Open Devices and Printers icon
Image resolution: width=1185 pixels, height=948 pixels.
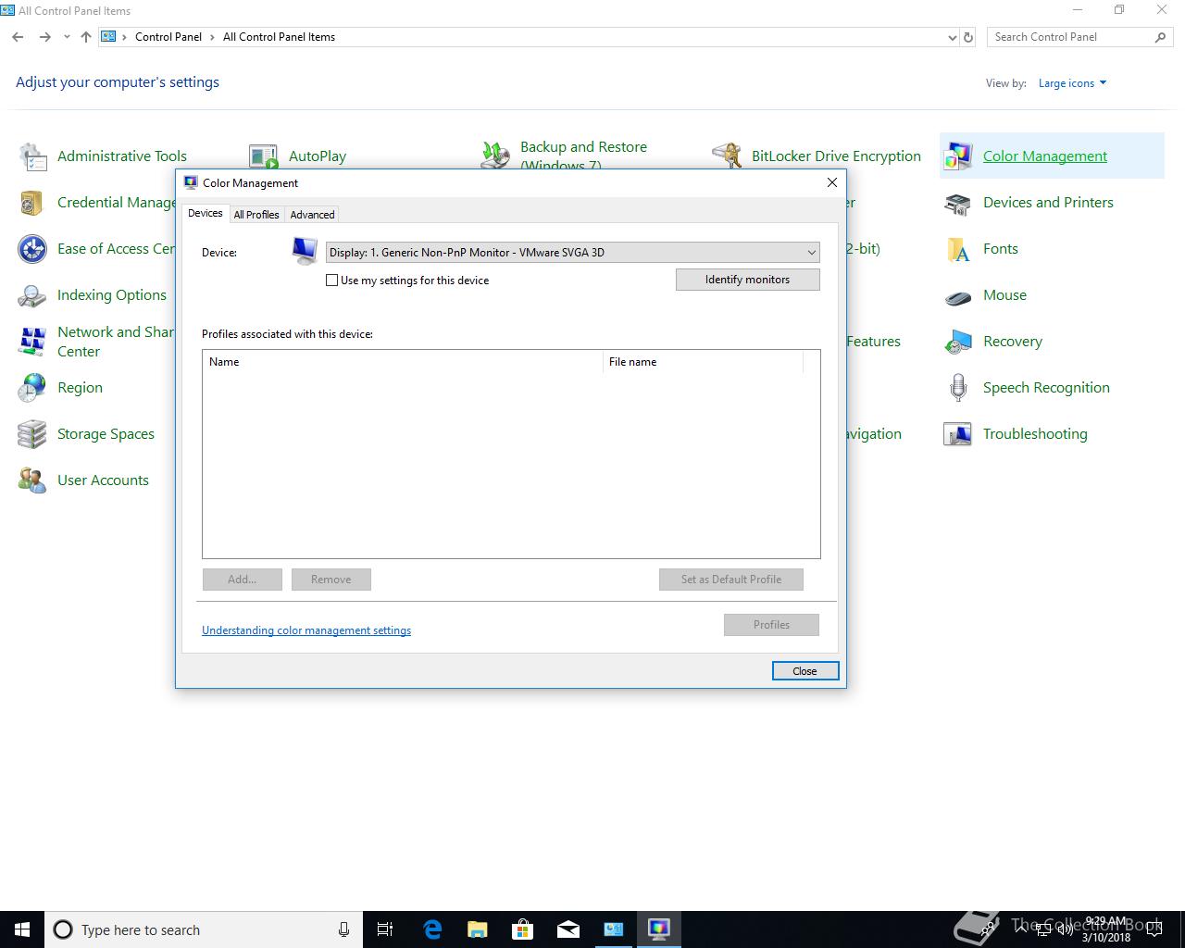(958, 203)
